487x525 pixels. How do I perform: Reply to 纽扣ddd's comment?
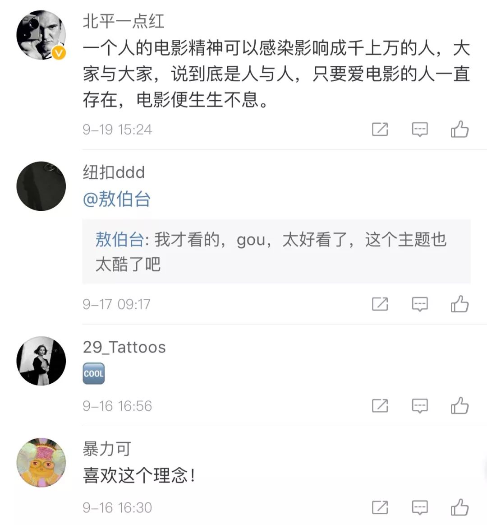(x=420, y=304)
